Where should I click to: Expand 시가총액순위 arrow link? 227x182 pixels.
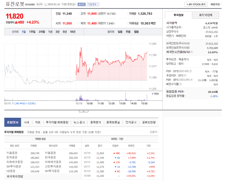click(174, 27)
